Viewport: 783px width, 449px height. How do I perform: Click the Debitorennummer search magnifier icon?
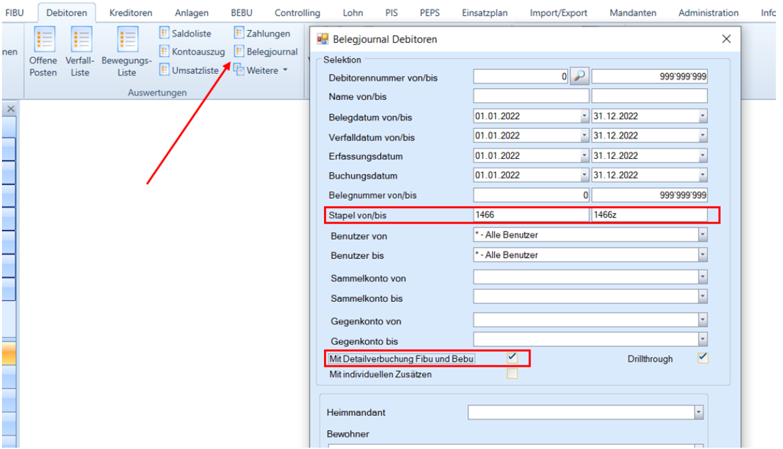[x=579, y=76]
